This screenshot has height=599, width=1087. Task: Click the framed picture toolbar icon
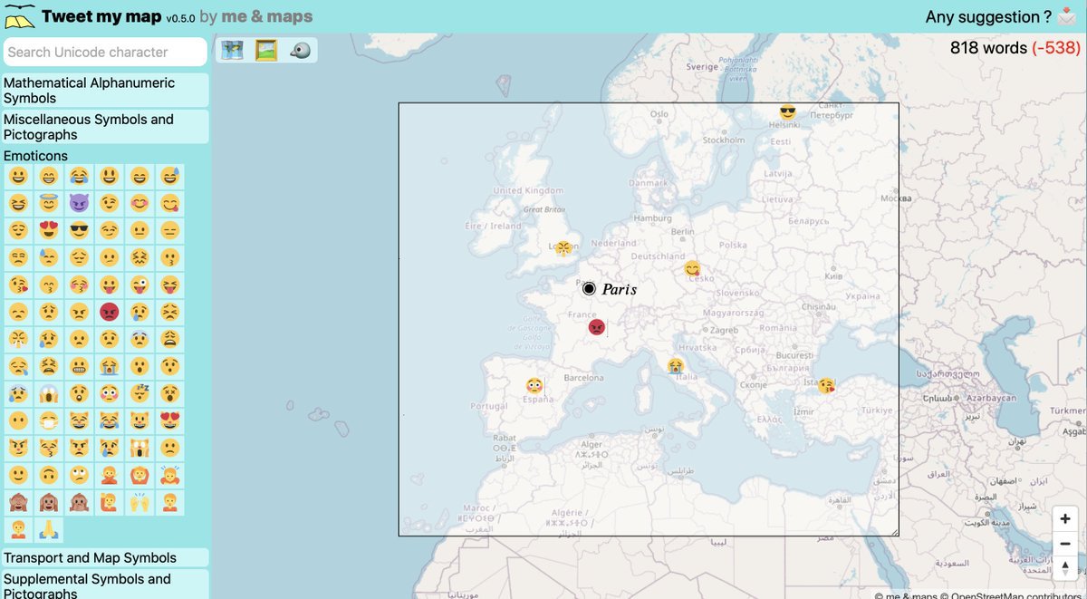266,51
